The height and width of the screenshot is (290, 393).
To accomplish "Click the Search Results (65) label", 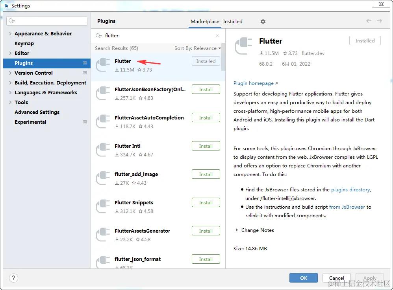I will point(116,48).
